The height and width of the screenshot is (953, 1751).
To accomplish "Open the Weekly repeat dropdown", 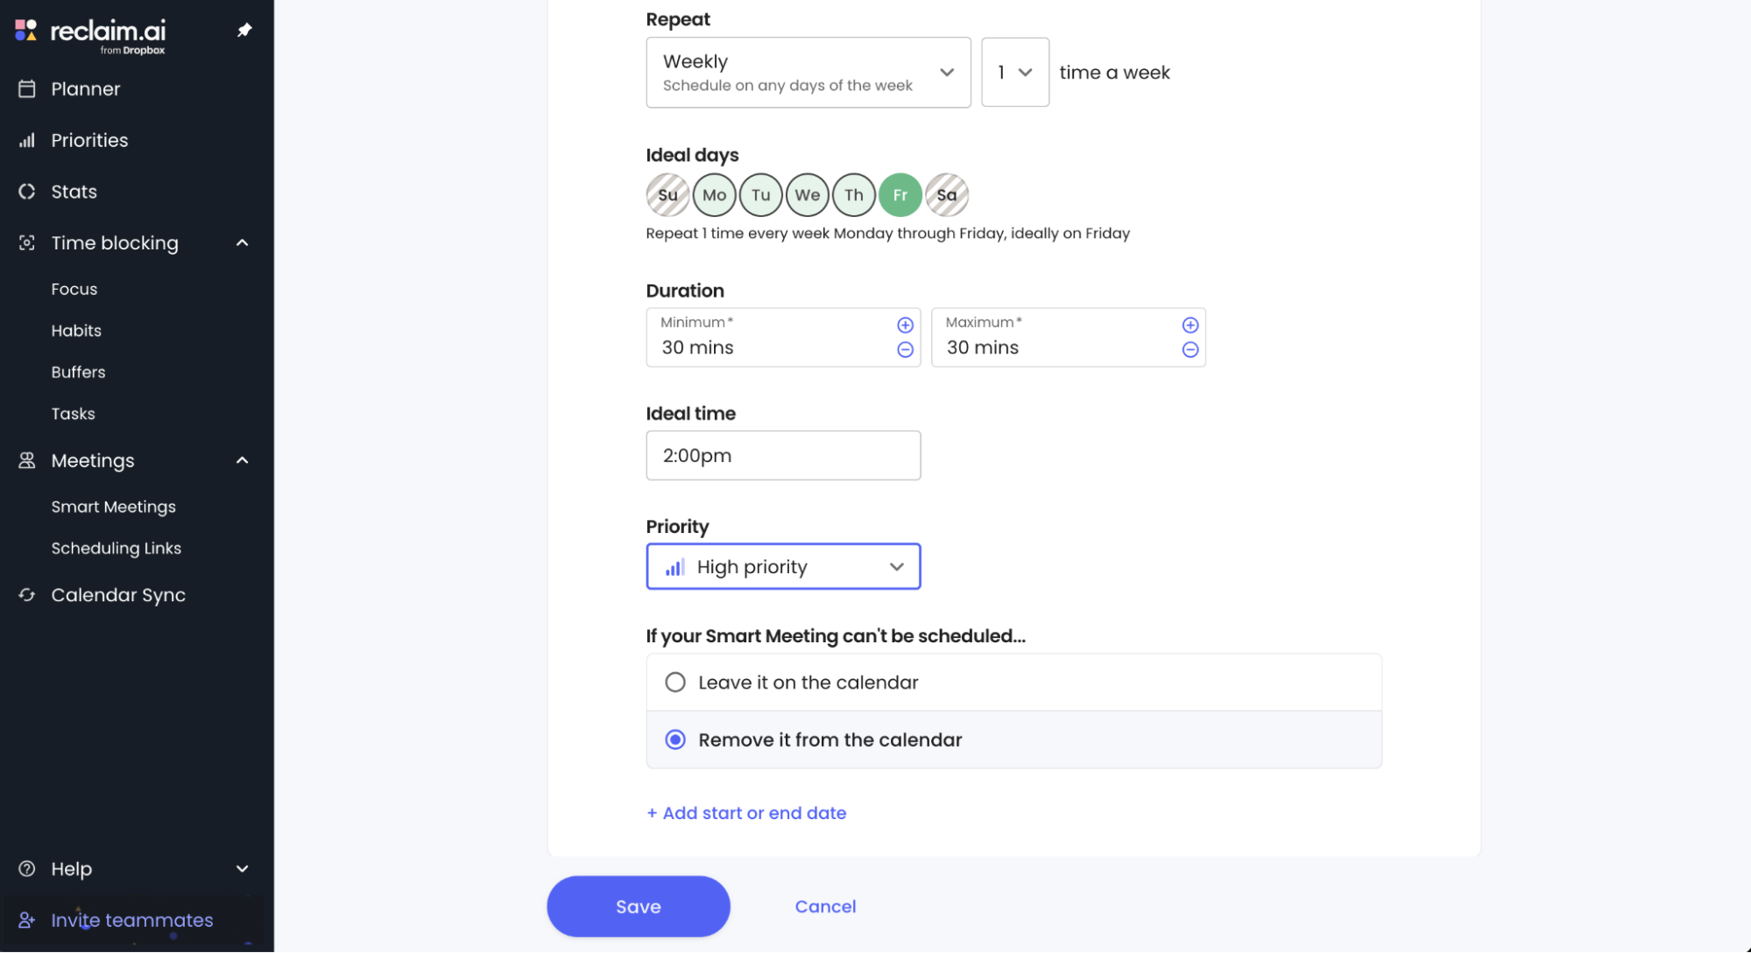I will (808, 73).
